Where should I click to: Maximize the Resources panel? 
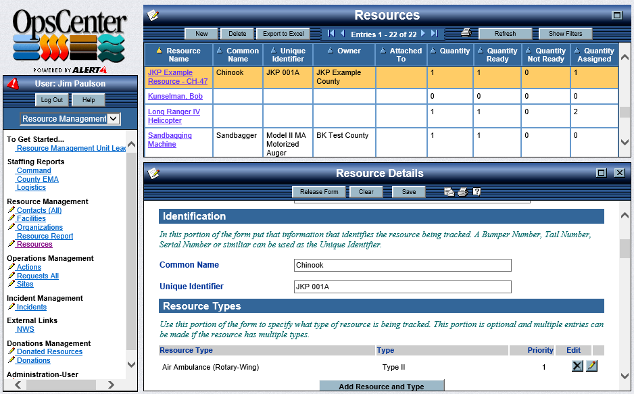pyautogui.click(x=616, y=15)
